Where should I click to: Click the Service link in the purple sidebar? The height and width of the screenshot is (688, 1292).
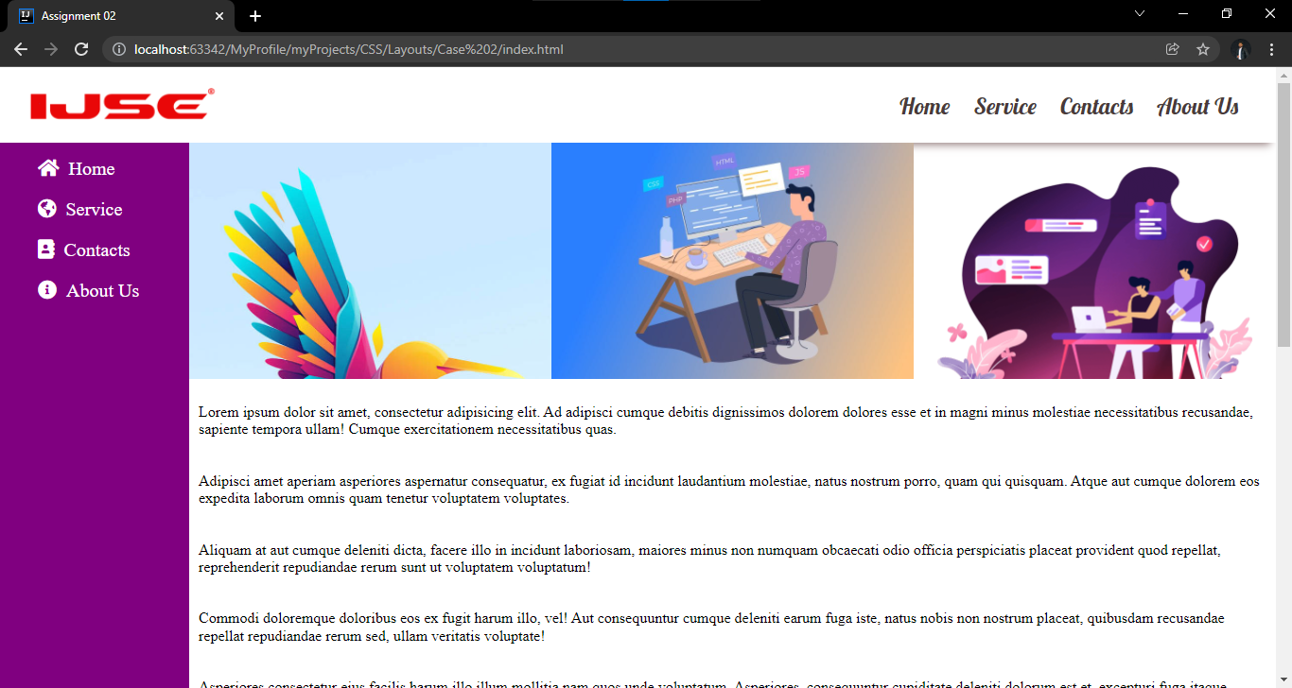click(x=94, y=210)
